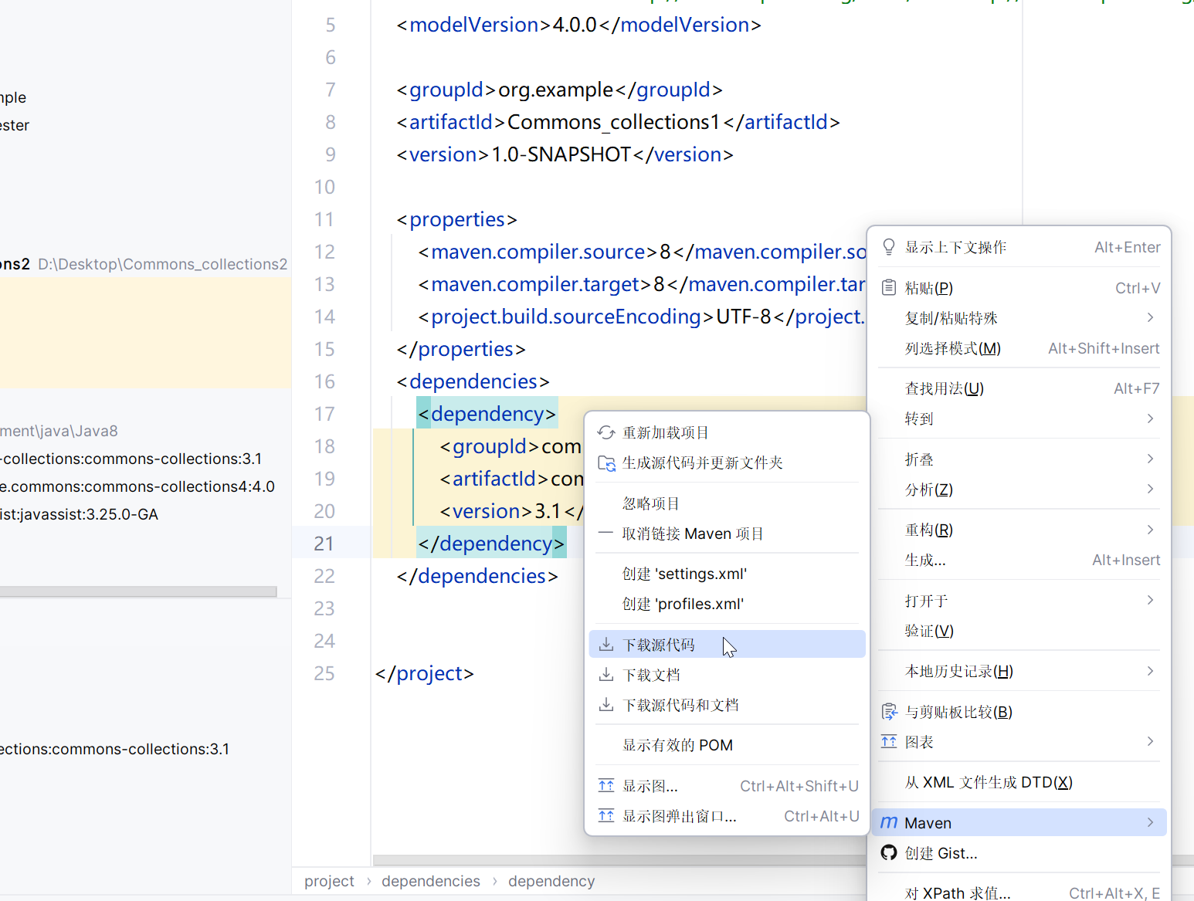Click the download sources icon
Image resolution: width=1194 pixels, height=901 pixels.
tap(606, 645)
